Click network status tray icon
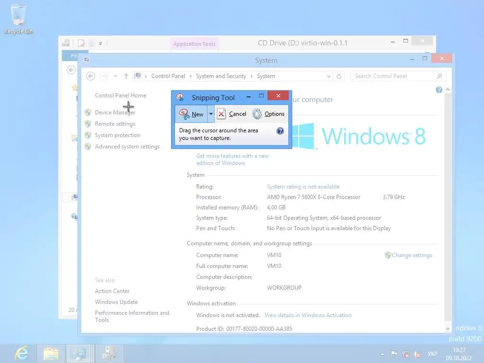Image resolution: width=484 pixels, height=363 pixels. coord(405,354)
